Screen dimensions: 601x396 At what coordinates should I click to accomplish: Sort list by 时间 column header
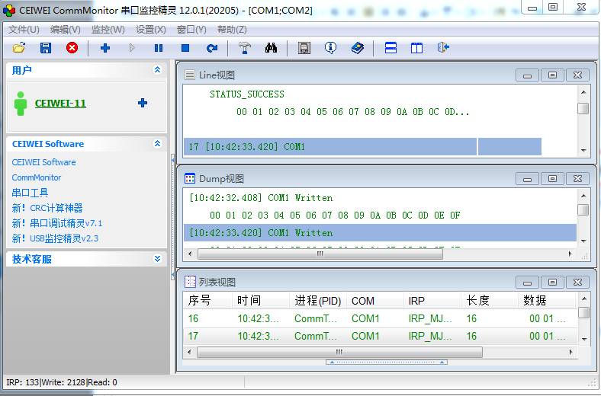click(261, 300)
